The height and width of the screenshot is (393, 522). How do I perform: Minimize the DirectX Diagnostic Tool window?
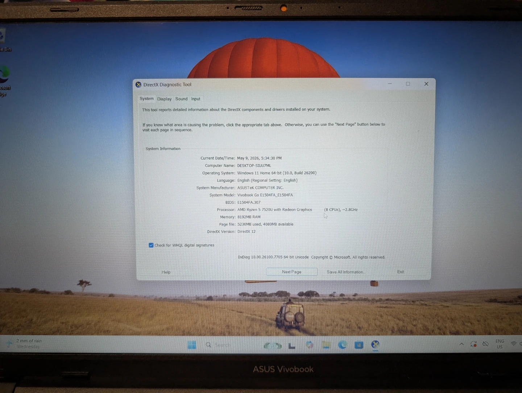390,84
